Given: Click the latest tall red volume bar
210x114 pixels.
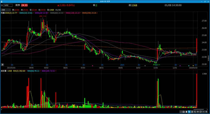Looking at the screenshot, I should 197,90.
